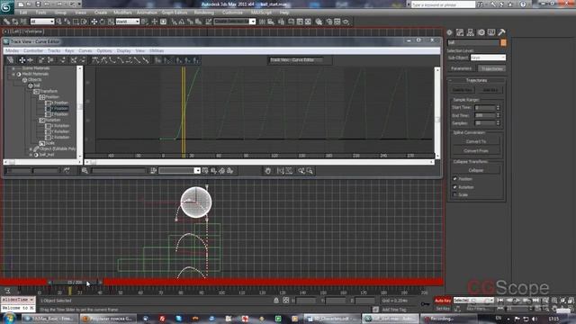This screenshot has width=576, height=324.
Task: Increase the Samples spinner value
Action: [x=498, y=121]
